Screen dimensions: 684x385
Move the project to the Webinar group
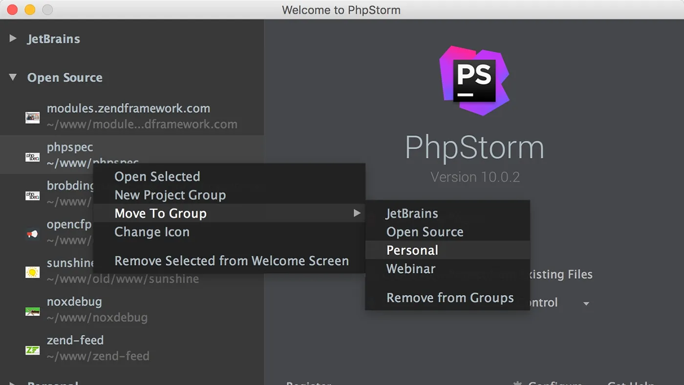click(x=411, y=269)
